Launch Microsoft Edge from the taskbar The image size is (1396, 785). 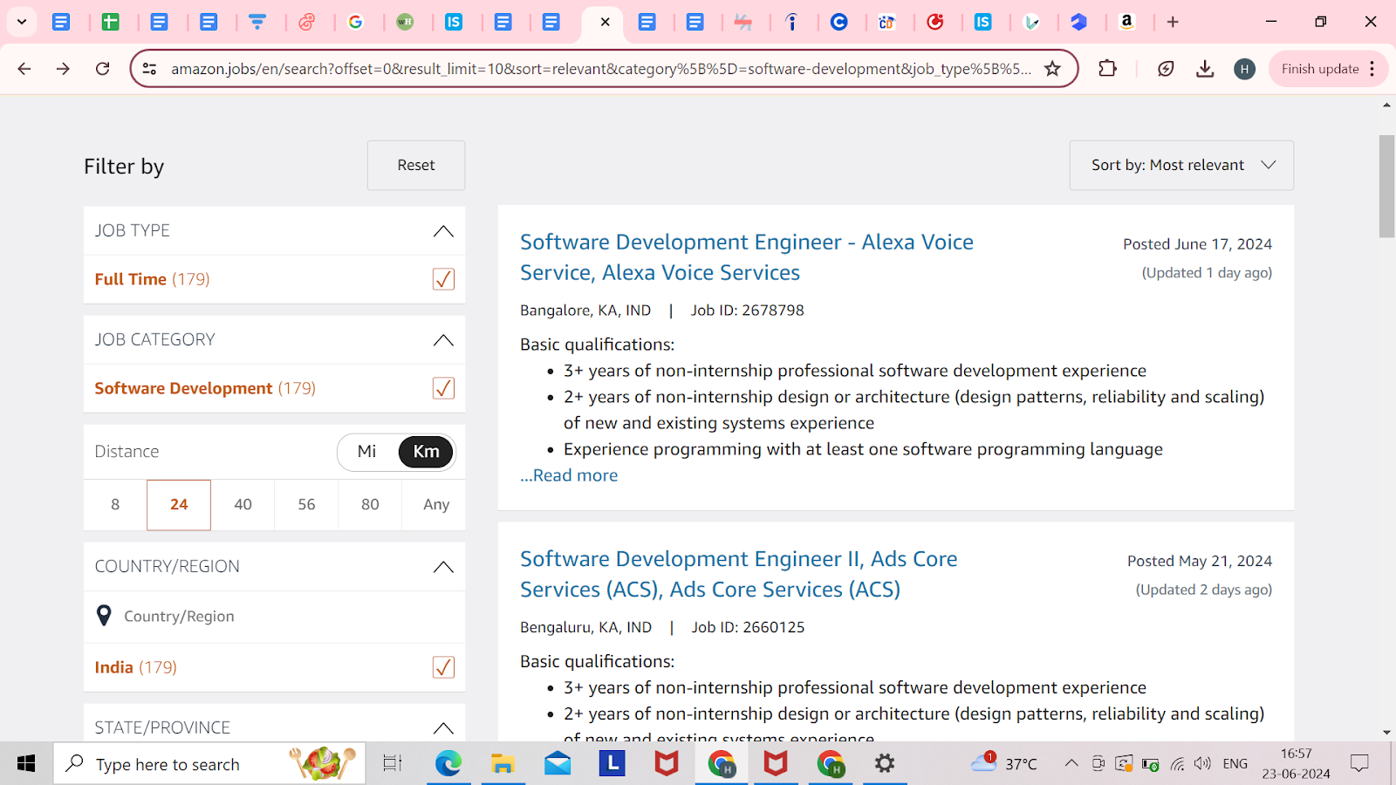point(448,764)
